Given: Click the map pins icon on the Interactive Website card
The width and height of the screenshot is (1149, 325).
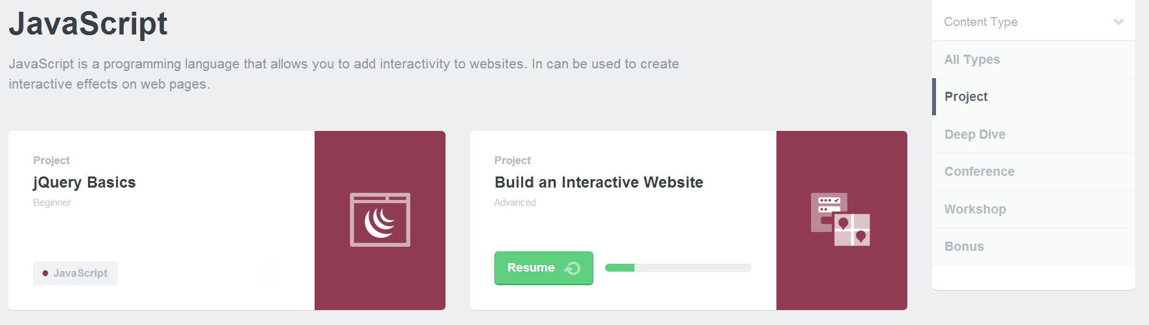Looking at the screenshot, I should 840,219.
